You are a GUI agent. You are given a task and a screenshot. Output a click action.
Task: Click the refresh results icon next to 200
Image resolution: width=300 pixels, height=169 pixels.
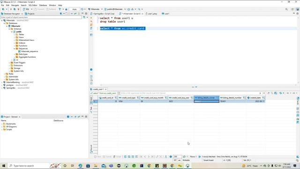pos(184,156)
